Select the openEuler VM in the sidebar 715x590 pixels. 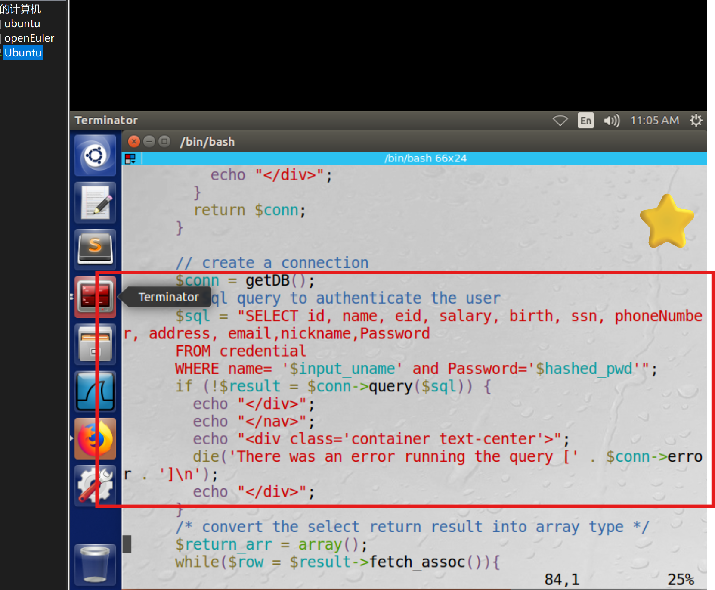(x=29, y=38)
